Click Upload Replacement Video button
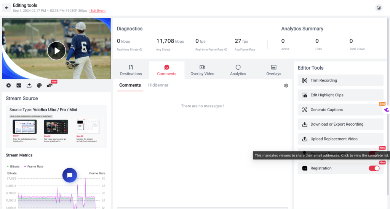 coord(340,139)
